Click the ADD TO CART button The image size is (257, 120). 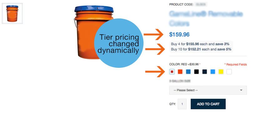[x=208, y=104]
